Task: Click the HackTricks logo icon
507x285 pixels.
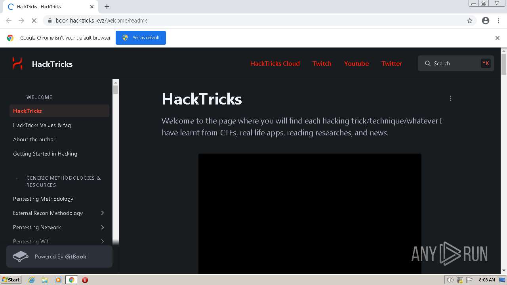Action: [17, 63]
